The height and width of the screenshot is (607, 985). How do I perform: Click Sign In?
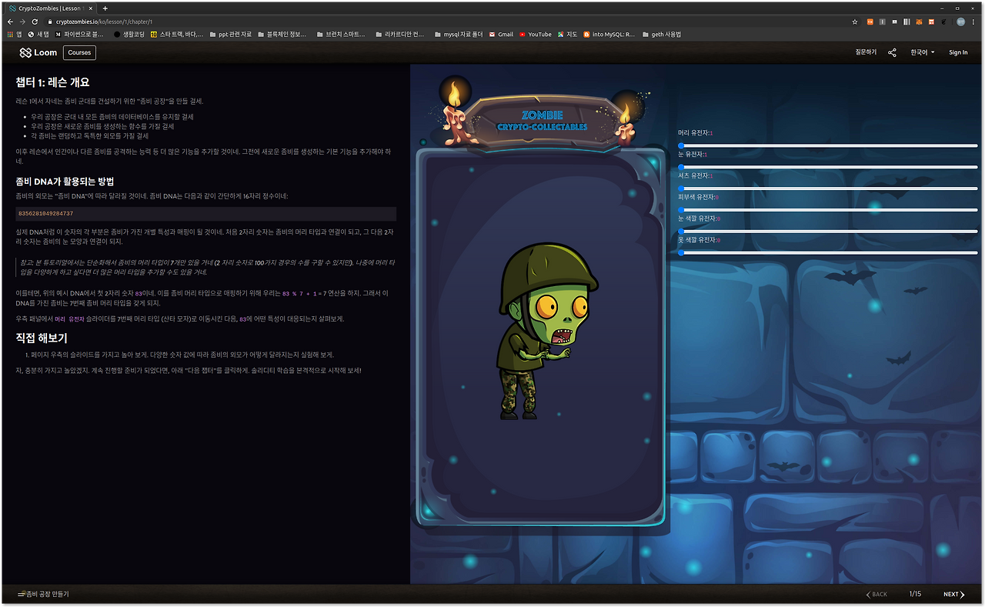pos(958,52)
